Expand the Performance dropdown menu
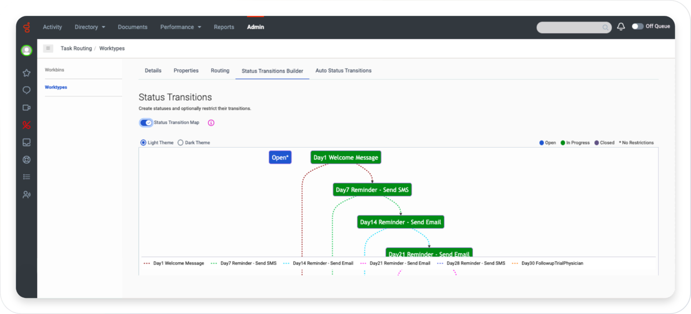 coord(180,27)
